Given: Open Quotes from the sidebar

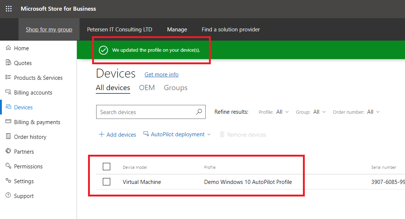Looking at the screenshot, I should click(23, 63).
